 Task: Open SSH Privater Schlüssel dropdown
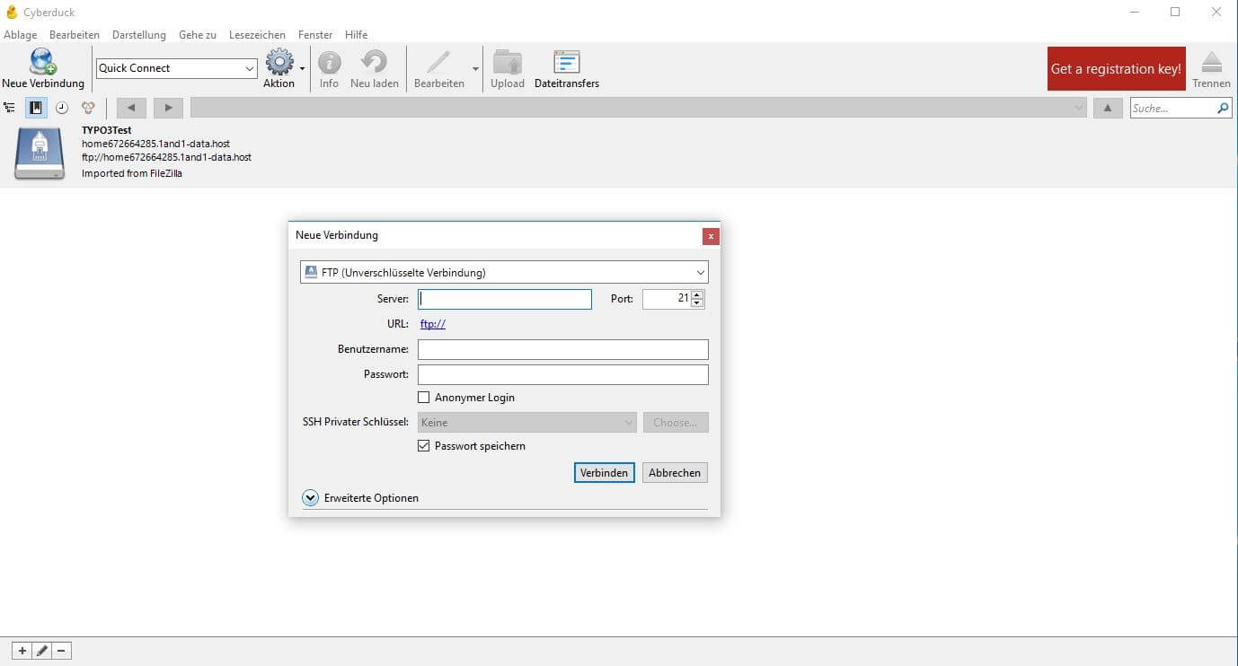click(527, 422)
